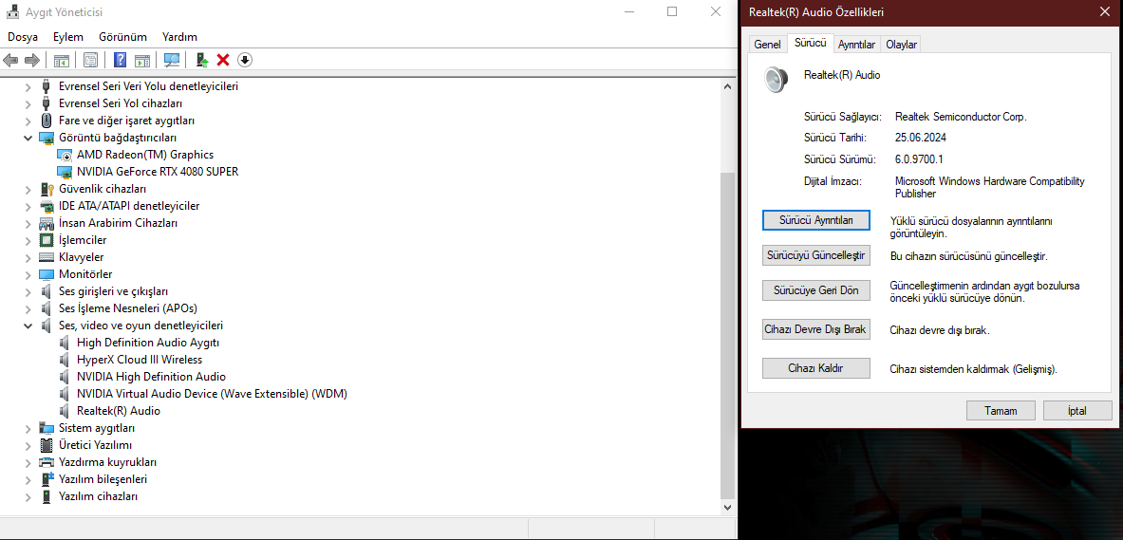Select the Sürücü tab
Image resolution: width=1123 pixels, height=540 pixels.
click(x=810, y=43)
